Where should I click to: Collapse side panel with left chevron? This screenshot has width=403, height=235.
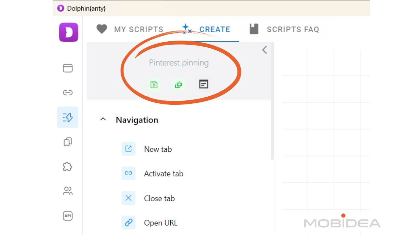click(x=264, y=50)
